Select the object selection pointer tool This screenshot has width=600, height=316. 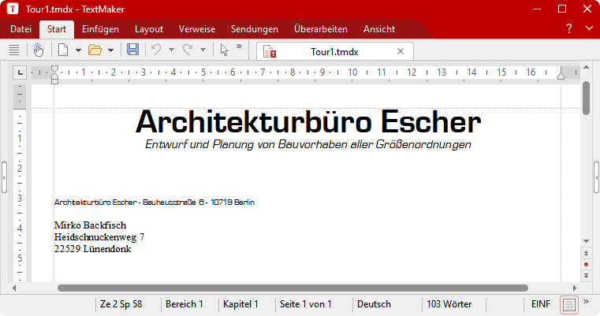click(225, 50)
